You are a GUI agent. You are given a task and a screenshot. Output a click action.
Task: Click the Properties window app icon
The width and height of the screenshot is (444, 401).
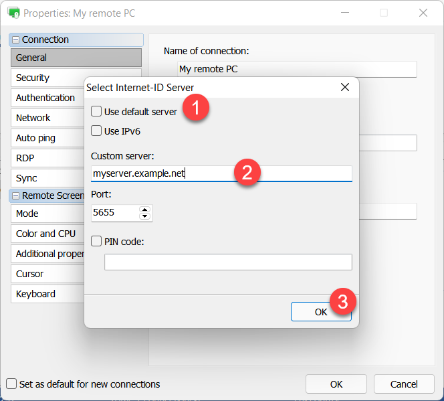tap(13, 13)
